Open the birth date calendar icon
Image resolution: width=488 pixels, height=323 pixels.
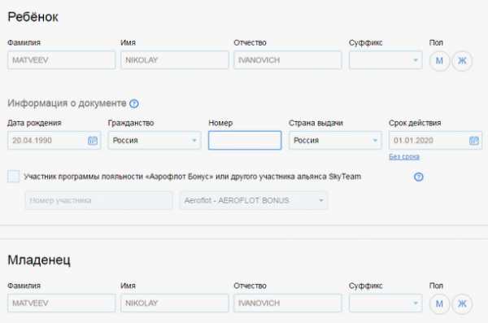[93, 141]
